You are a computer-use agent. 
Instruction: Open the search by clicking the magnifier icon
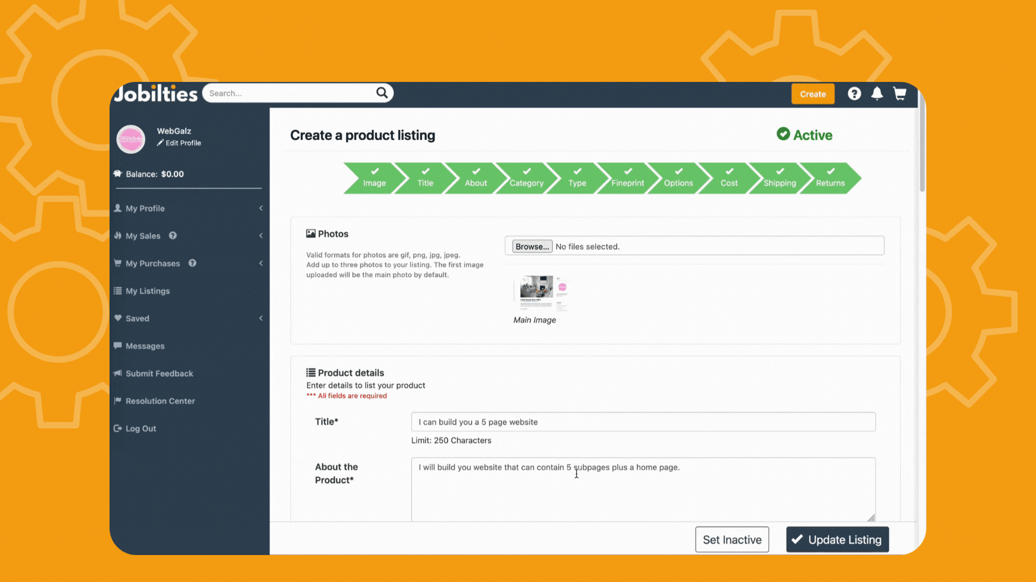point(382,93)
